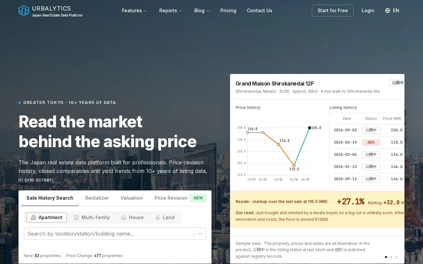Click the Urbalytics building logo icon

pyautogui.click(x=24, y=11)
